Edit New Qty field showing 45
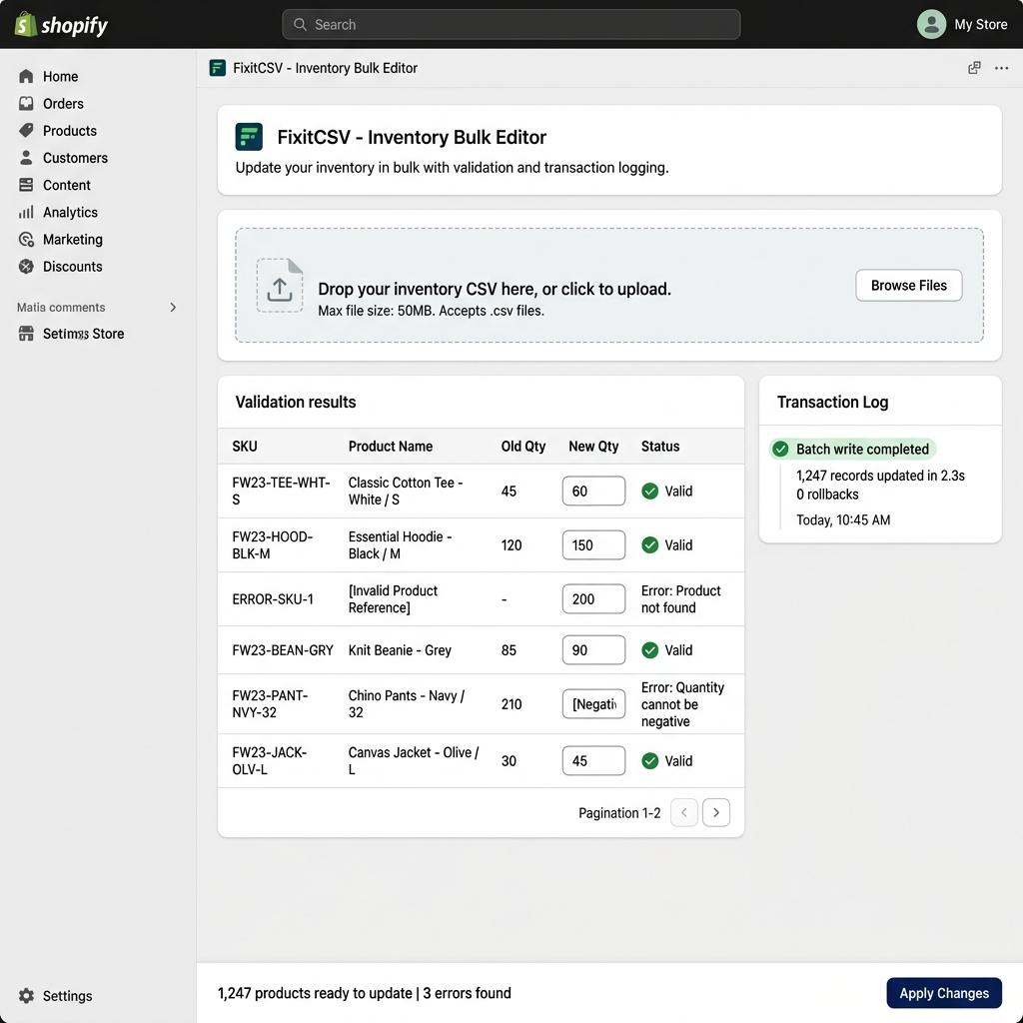1023x1023 pixels. [593, 760]
